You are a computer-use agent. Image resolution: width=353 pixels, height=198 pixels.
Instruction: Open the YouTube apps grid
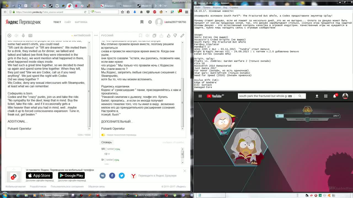pos(326,96)
